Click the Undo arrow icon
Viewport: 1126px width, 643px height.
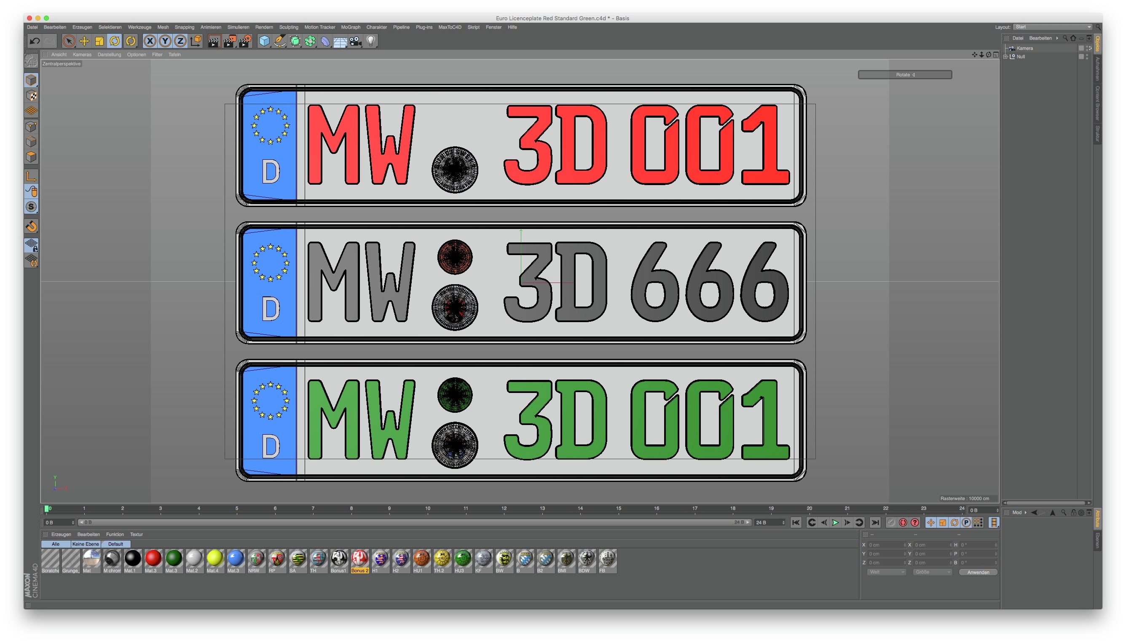(35, 41)
